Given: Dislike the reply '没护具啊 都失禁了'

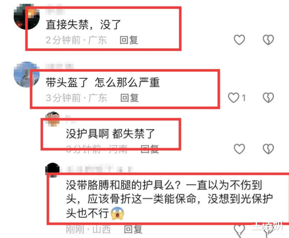Looking at the screenshot, I should (268, 149).
